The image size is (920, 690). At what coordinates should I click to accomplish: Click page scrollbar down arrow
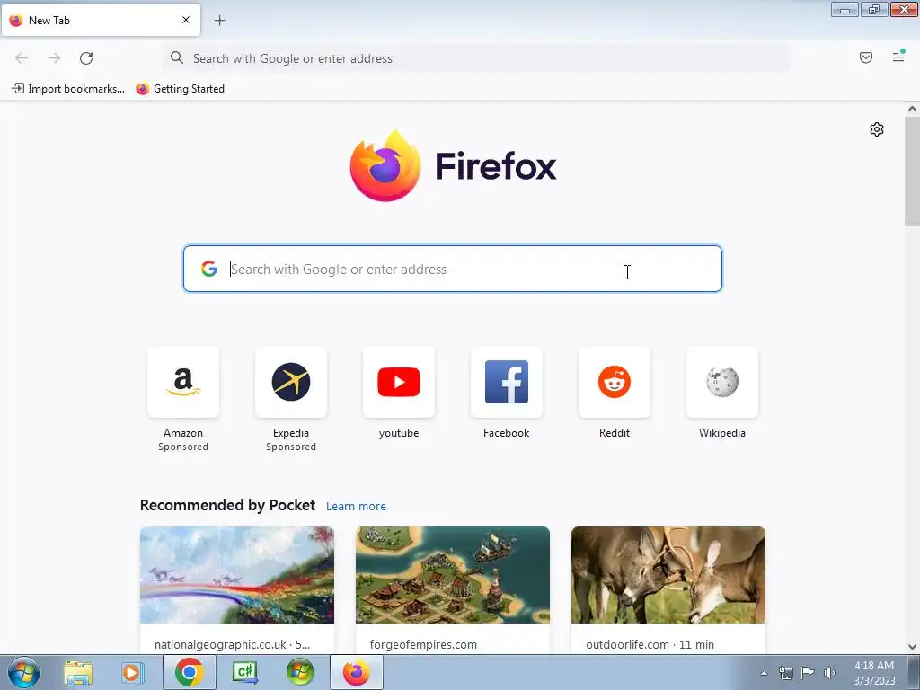point(912,647)
